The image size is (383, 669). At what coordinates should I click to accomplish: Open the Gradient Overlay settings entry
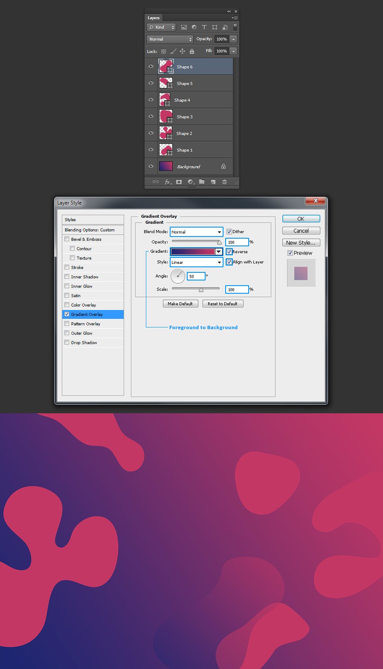pyautogui.click(x=93, y=314)
